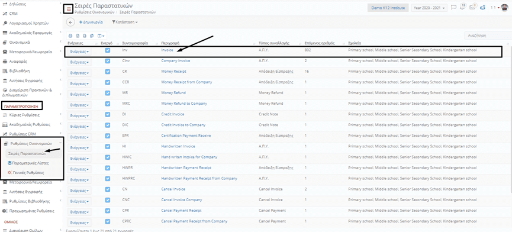Click the Βιβλιοθήκη books icon
Screen dimensions: 512x232
[5, 70]
